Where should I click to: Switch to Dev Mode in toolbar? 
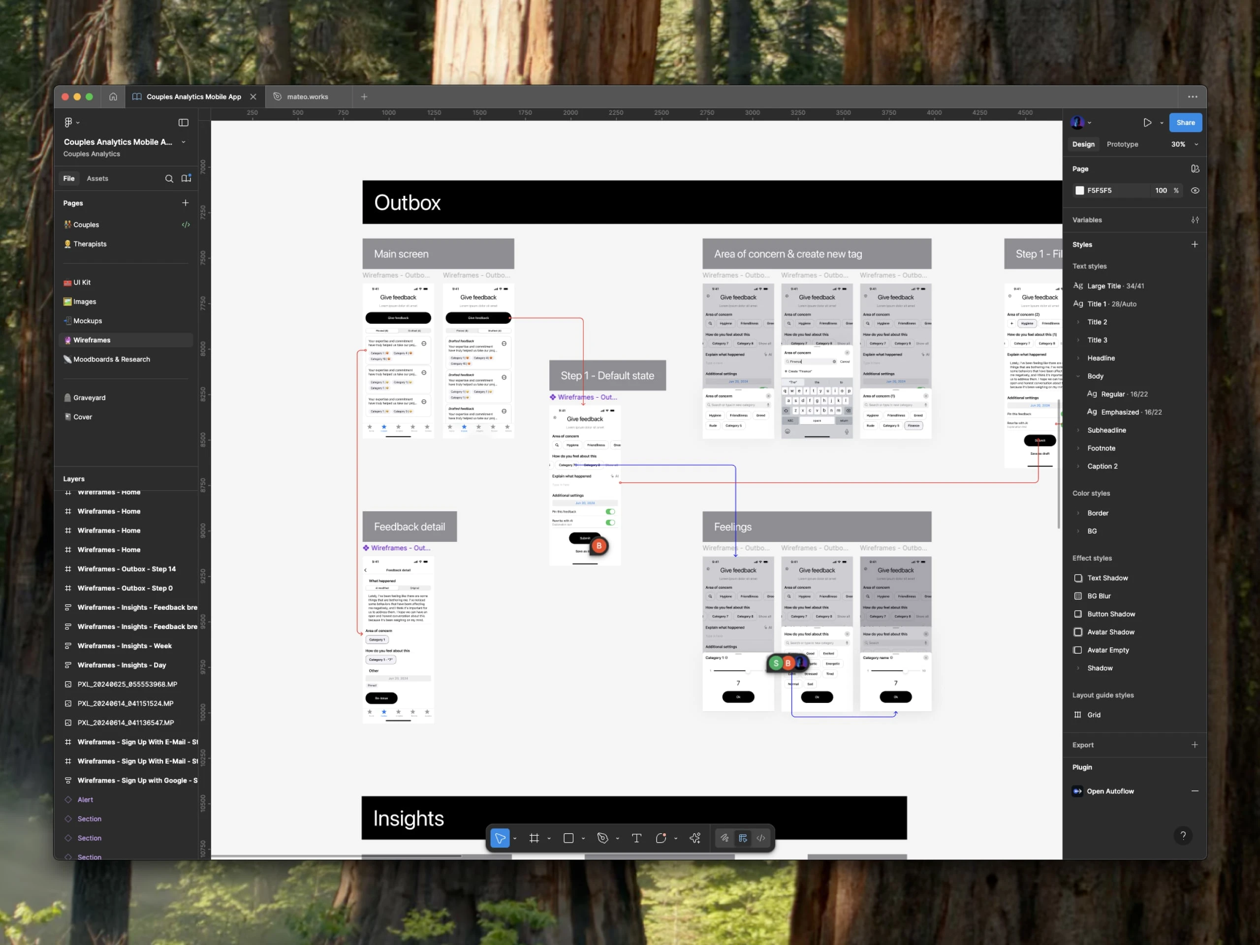[x=760, y=838]
